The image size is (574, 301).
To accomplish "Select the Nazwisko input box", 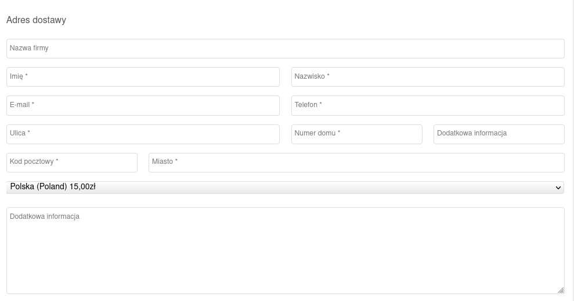I will (x=428, y=77).
